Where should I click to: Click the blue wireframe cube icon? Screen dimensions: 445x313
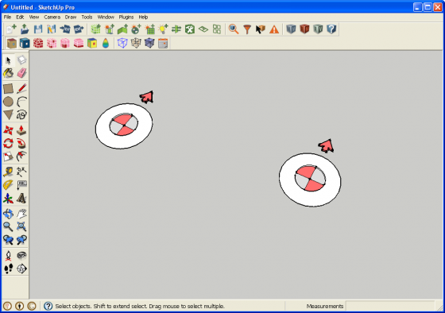[122, 43]
